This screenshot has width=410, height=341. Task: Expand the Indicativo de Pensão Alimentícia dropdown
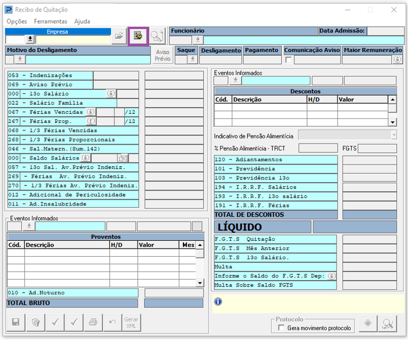click(x=393, y=135)
